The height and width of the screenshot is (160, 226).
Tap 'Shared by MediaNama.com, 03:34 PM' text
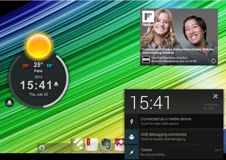coord(174,61)
